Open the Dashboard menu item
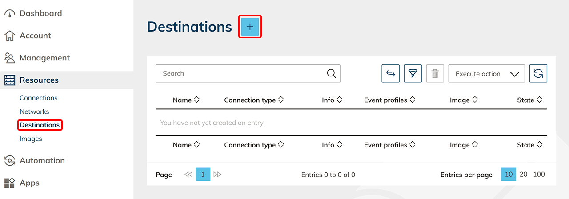This screenshot has width=569, height=199. pyautogui.click(x=40, y=13)
